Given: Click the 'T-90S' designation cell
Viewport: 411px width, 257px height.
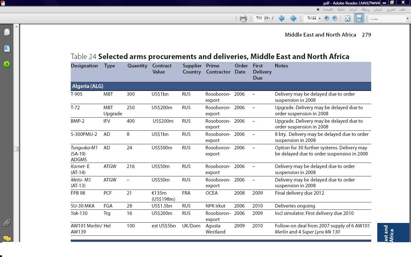Looking at the screenshot, I should [76, 94].
